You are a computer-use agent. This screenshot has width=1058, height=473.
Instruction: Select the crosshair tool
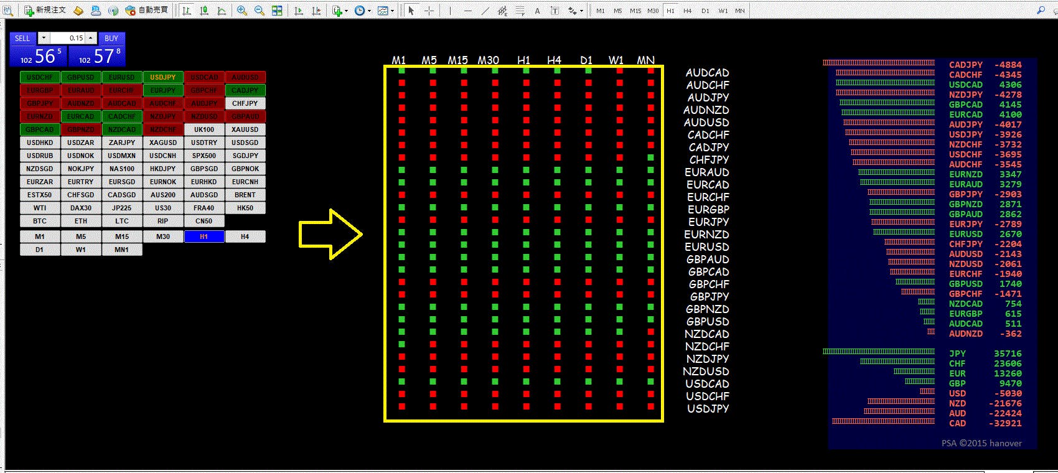click(429, 11)
